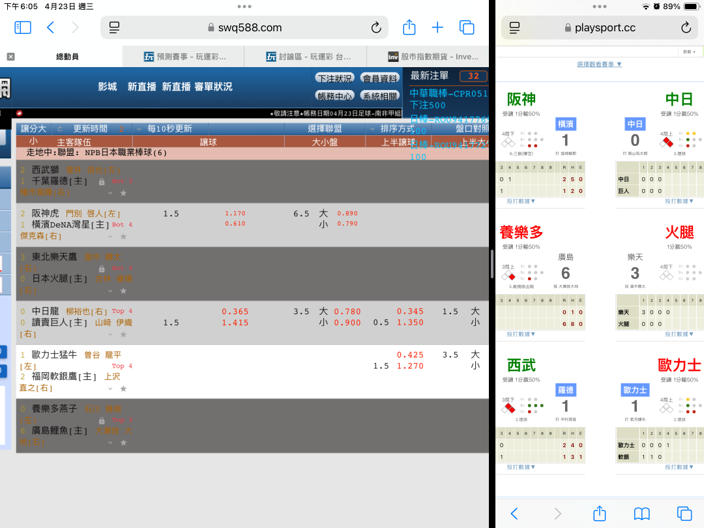Favorite the 阪神虎 vs 橫濱DeNA灣星 game star

[123, 237]
